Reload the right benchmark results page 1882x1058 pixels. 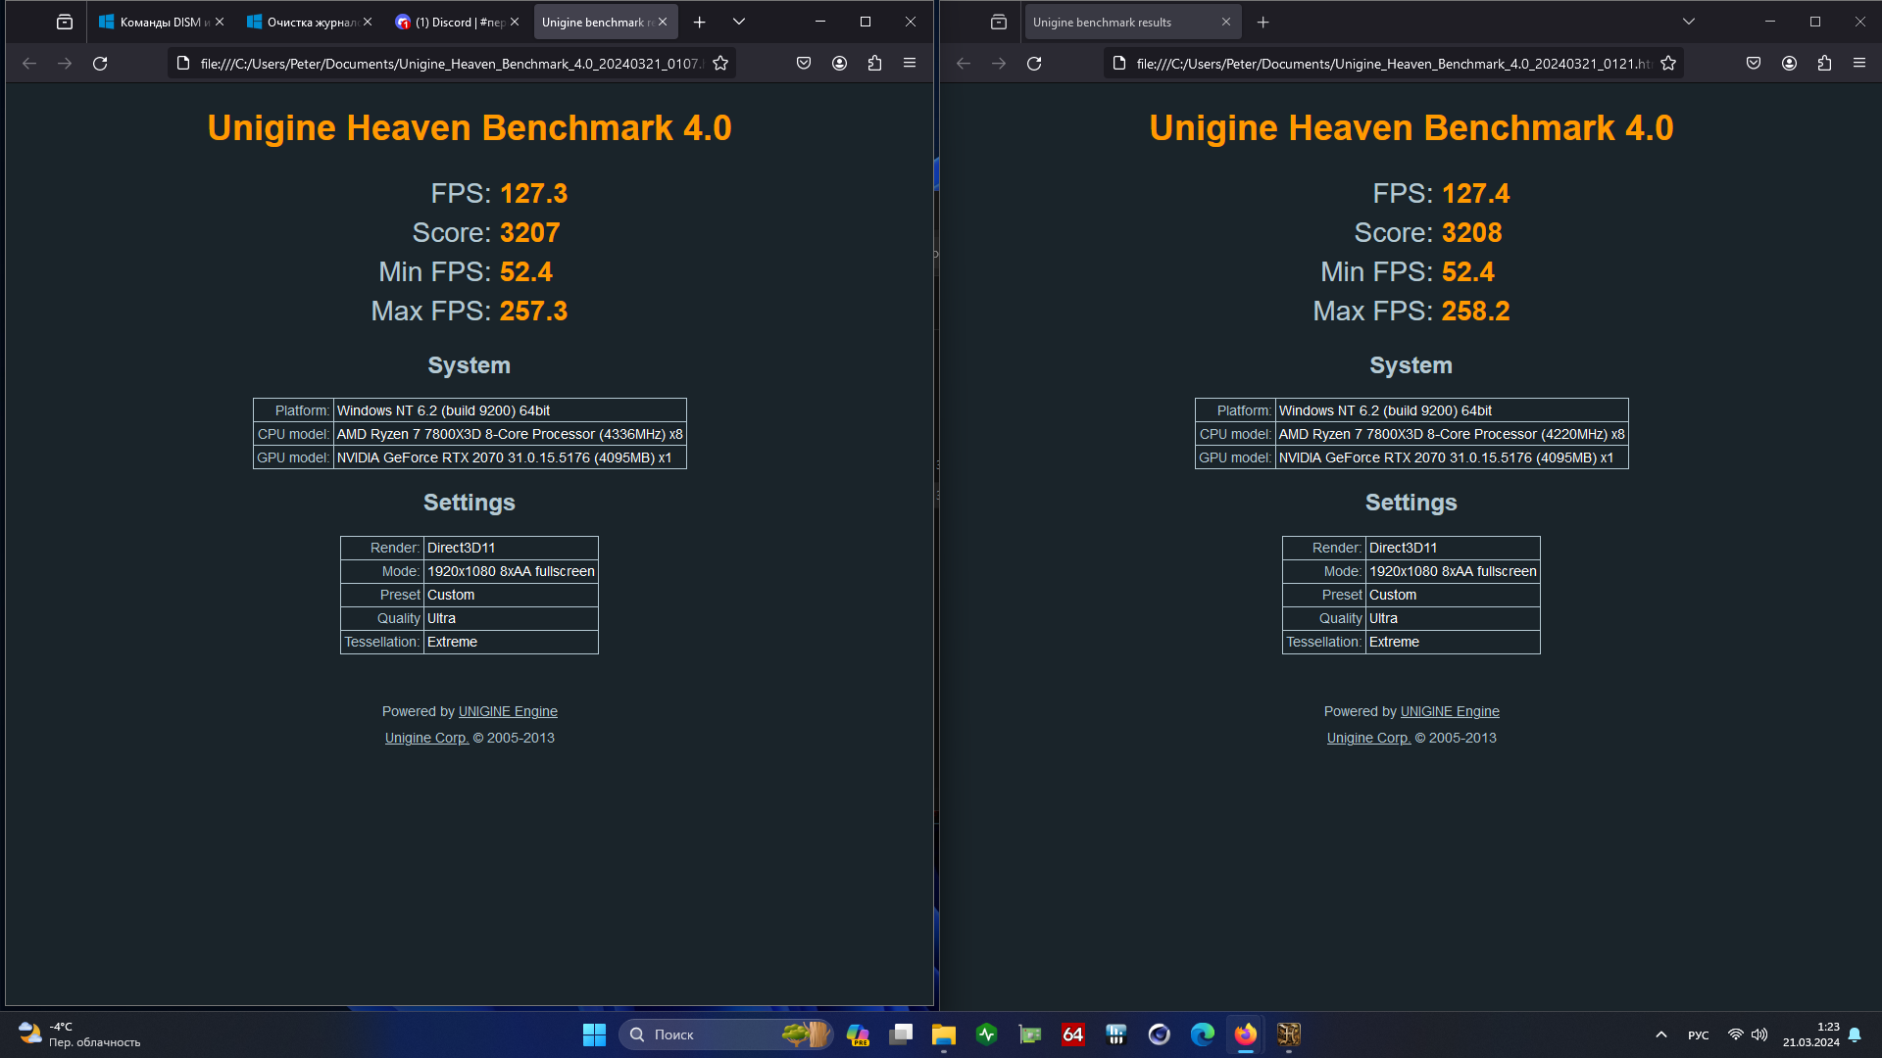pyautogui.click(x=1034, y=64)
